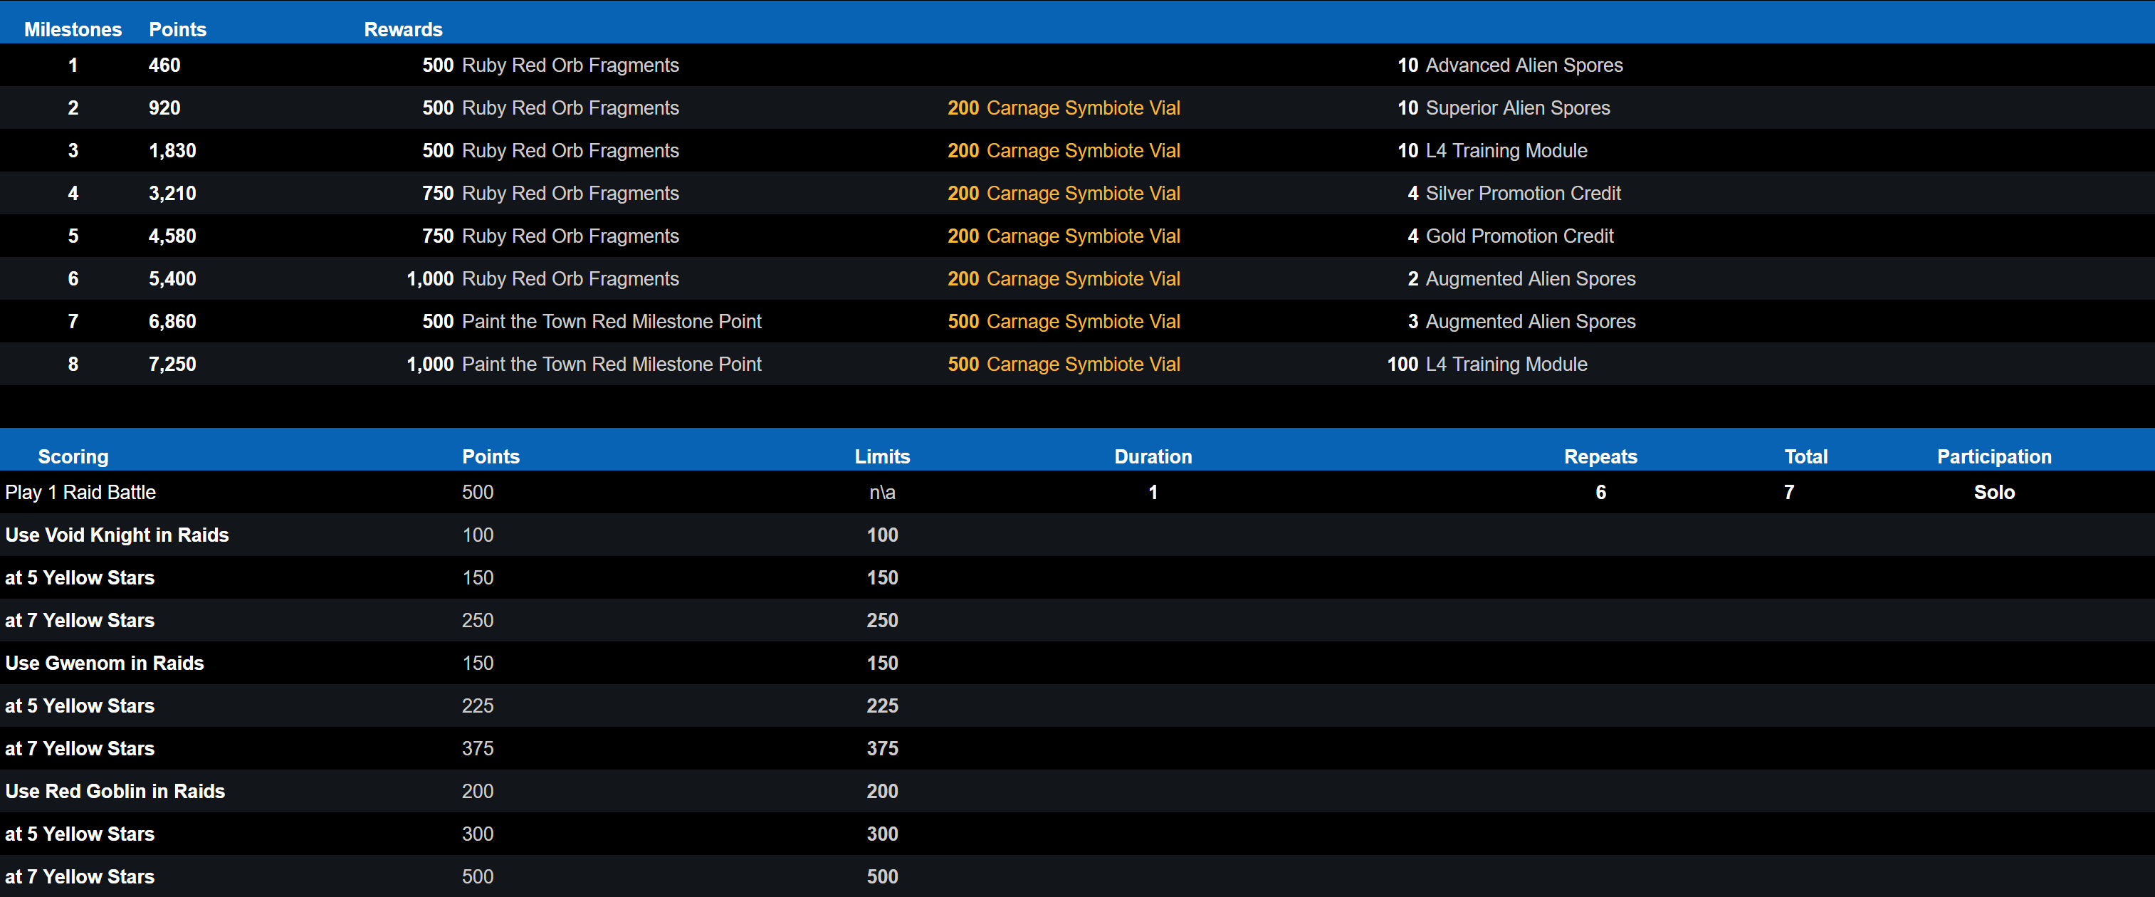Click the Repeats column header
Viewport: 2155px width, 897px height.
[1600, 456]
